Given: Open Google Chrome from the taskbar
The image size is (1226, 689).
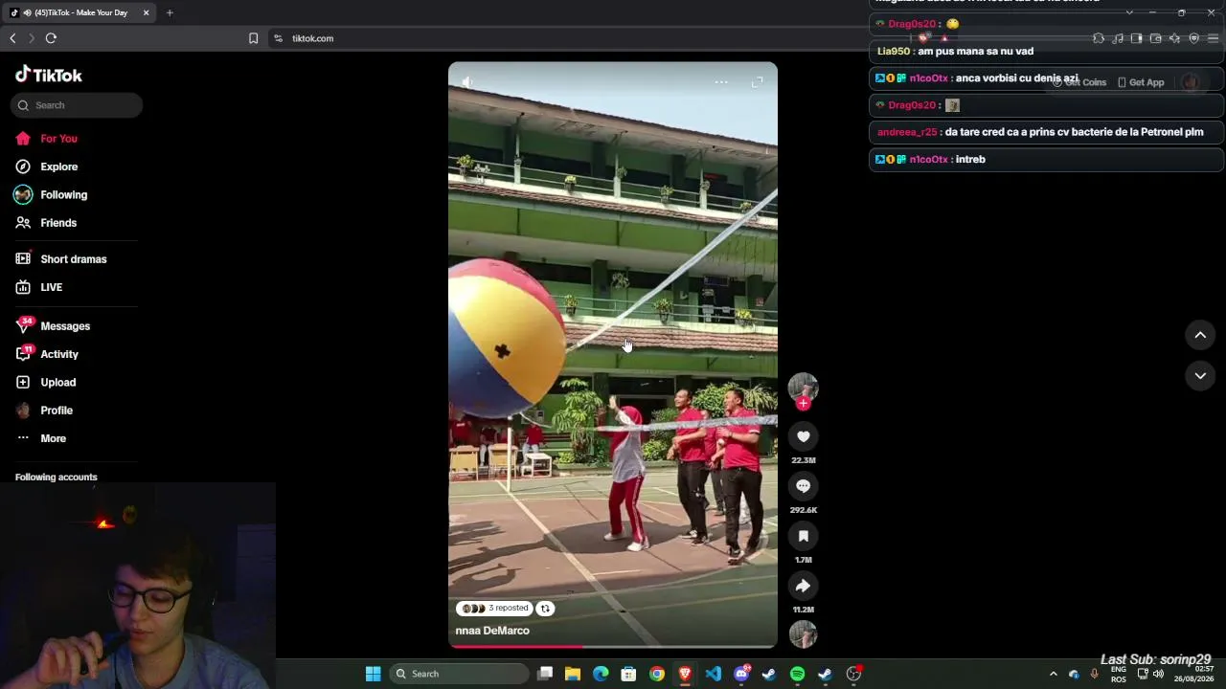Looking at the screenshot, I should (657, 674).
